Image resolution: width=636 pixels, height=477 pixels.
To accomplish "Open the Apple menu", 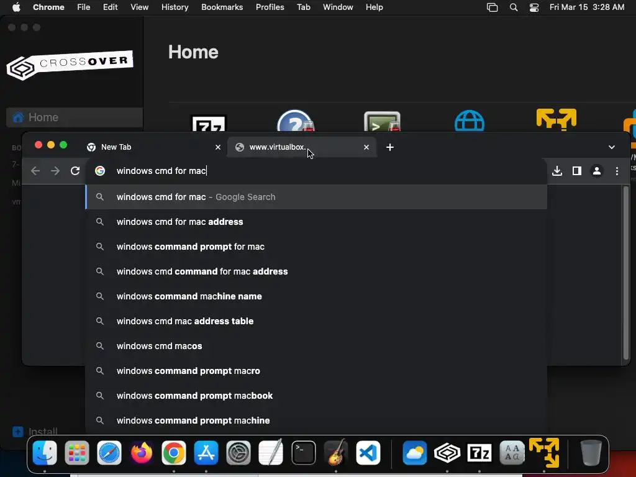I will [x=16, y=7].
